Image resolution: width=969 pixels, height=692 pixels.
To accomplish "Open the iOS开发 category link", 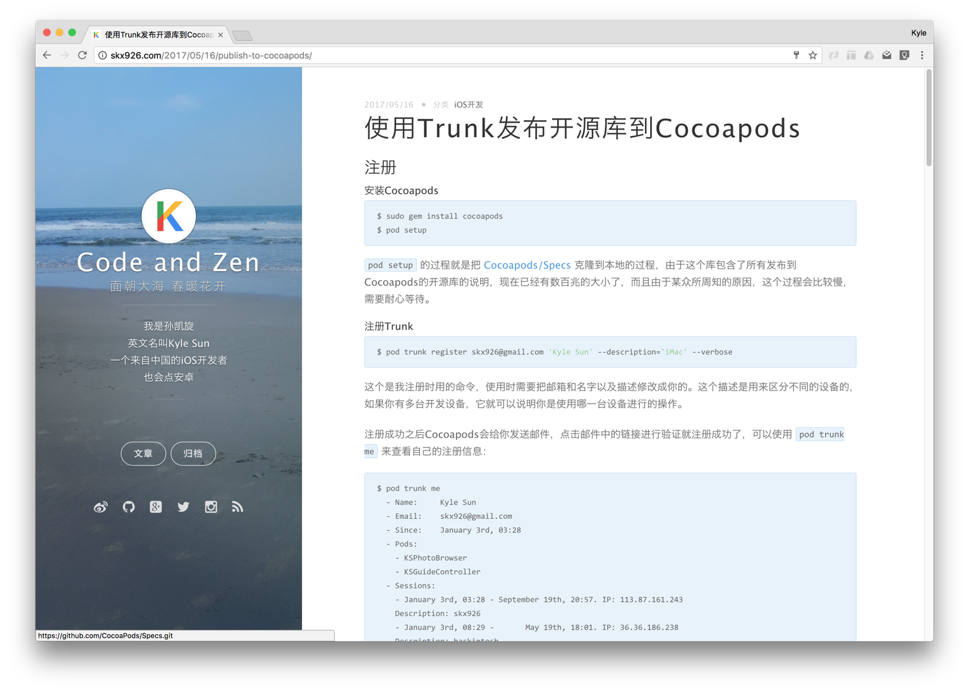I will (469, 105).
